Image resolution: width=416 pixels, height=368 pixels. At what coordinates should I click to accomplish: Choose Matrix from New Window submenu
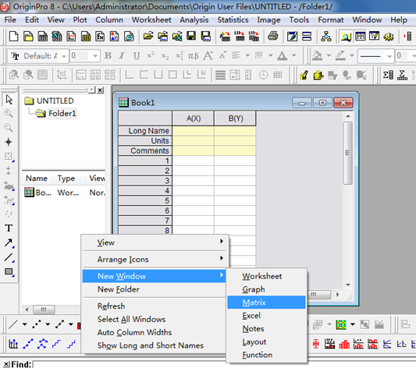coord(266,303)
